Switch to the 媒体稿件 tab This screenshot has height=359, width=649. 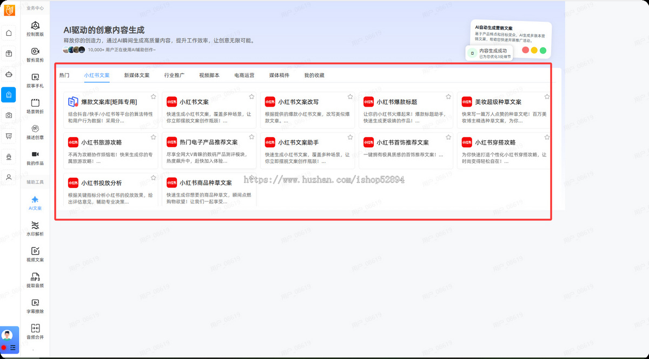pyautogui.click(x=279, y=75)
